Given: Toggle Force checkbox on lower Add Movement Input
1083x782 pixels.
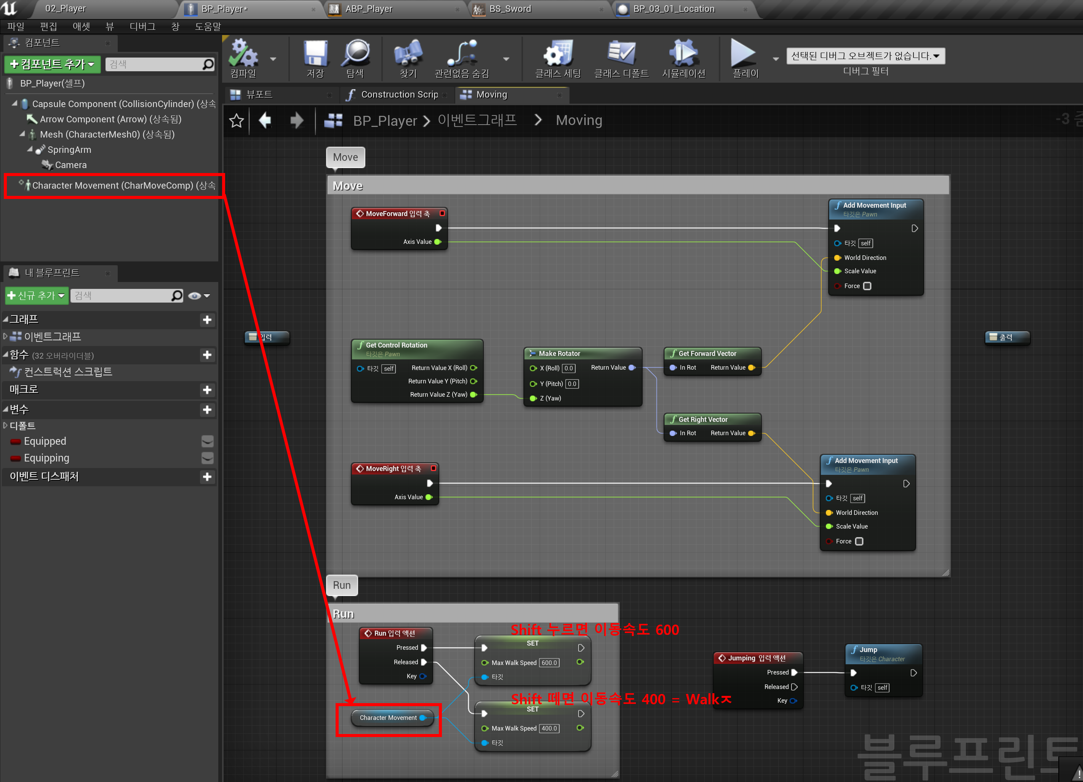Looking at the screenshot, I should 859,541.
